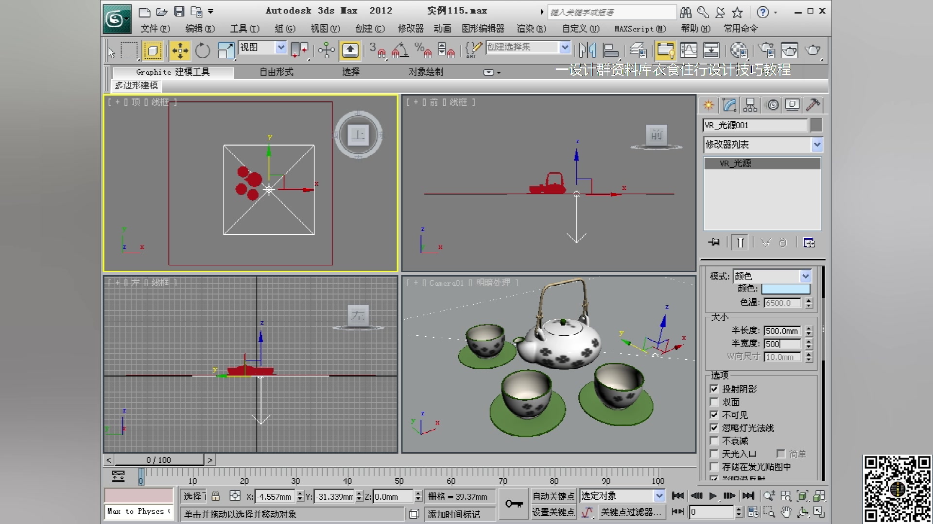The image size is (933, 524).
Task: Click the 关键点过滤器 button
Action: point(630,512)
